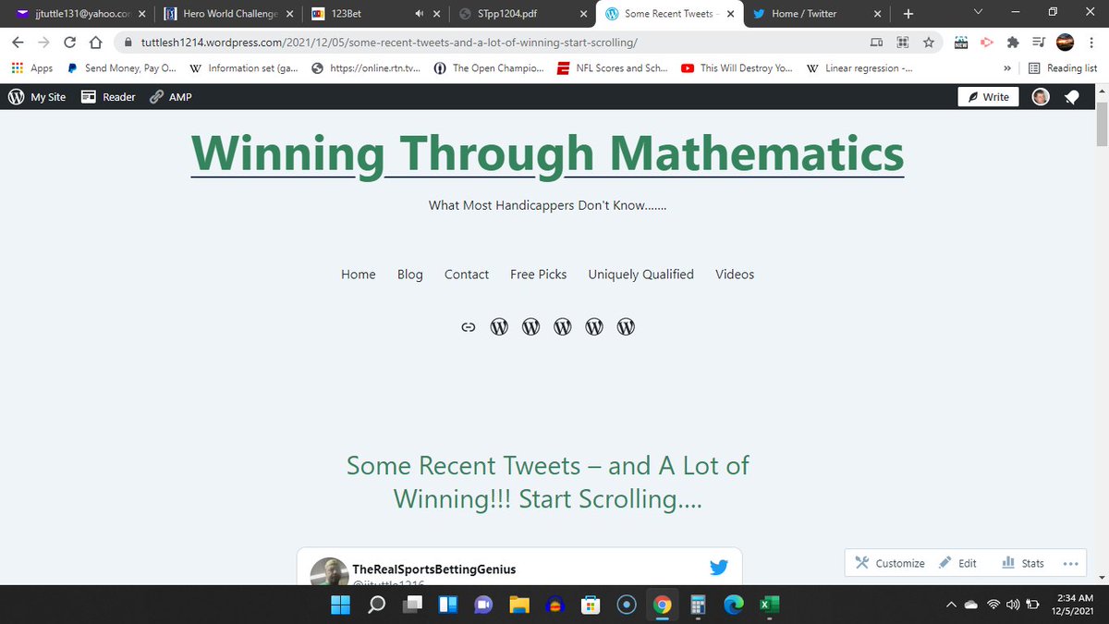Open My Site in the WordPress bar

(37, 97)
